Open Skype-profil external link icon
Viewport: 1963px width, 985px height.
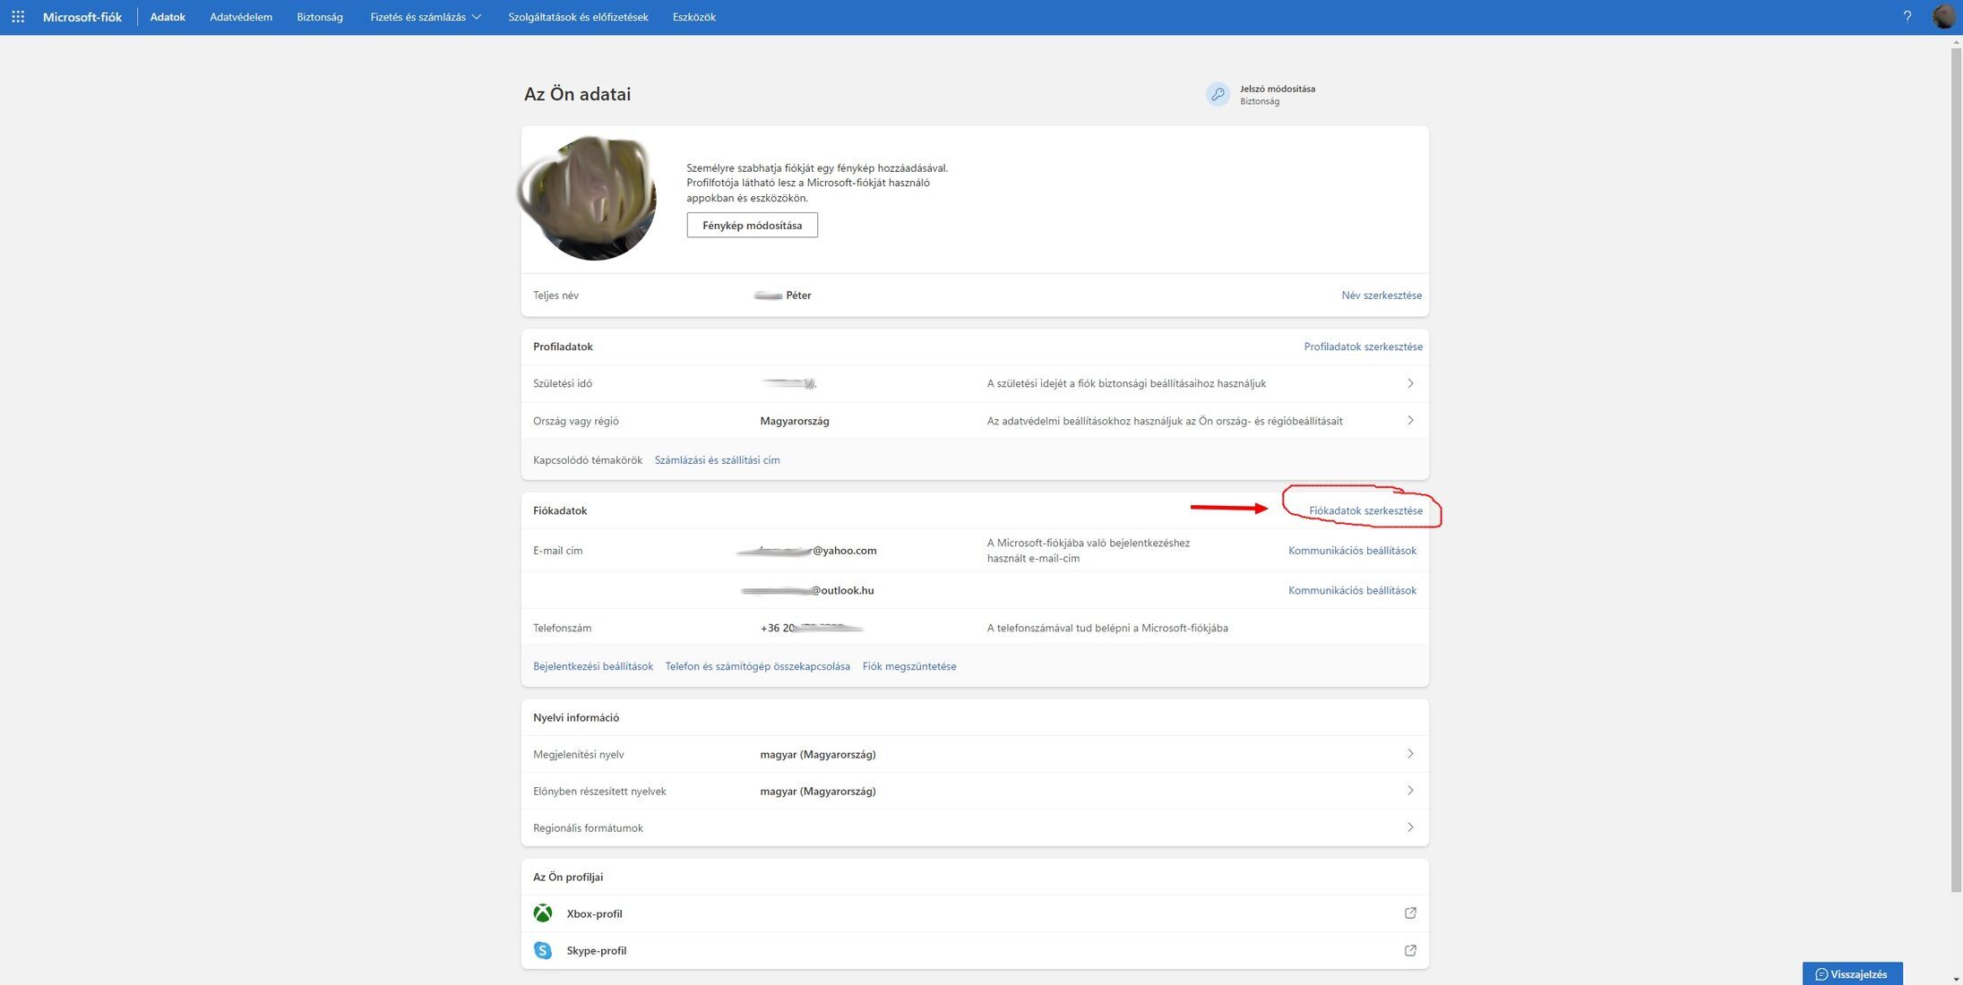1410,950
